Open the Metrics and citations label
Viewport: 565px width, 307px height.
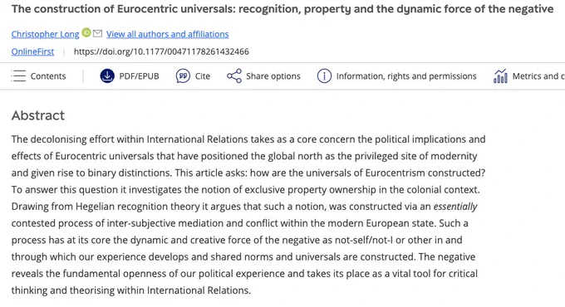[538, 76]
